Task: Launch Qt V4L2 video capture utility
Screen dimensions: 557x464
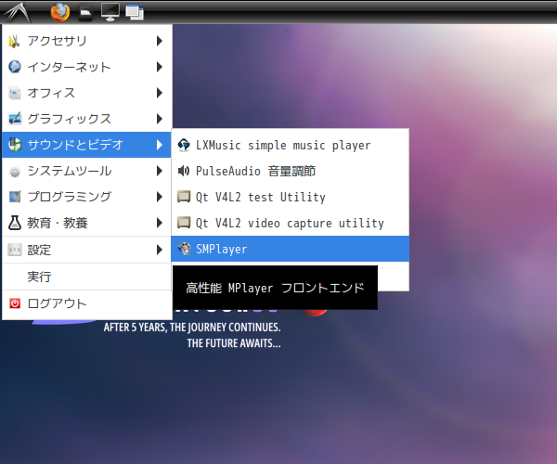Action: pos(291,223)
